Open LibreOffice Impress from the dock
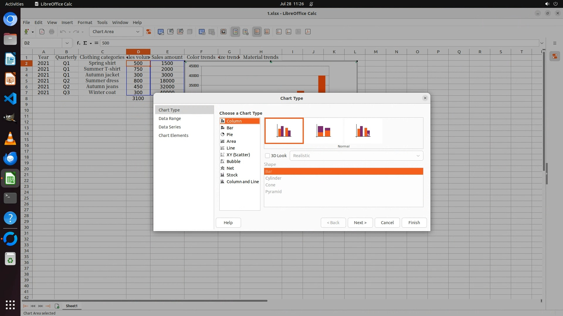563x316 pixels. pyautogui.click(x=10, y=79)
